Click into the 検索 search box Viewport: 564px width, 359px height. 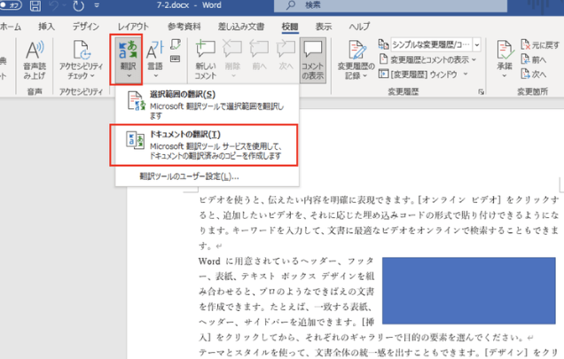click(390, 5)
